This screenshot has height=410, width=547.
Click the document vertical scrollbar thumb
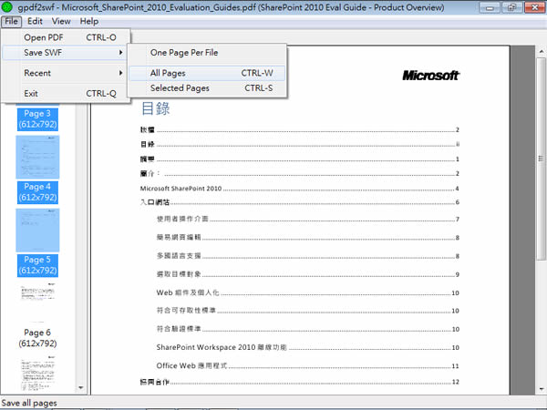coord(541,159)
